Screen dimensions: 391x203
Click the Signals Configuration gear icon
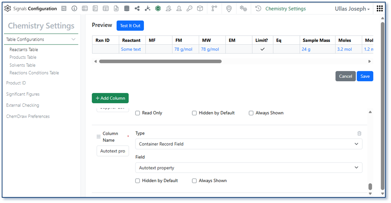click(8, 8)
